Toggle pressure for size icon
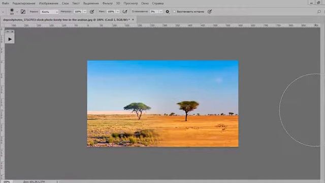 [210, 12]
